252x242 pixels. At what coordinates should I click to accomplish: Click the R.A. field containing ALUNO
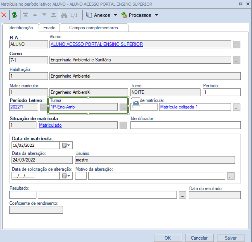[29, 44]
